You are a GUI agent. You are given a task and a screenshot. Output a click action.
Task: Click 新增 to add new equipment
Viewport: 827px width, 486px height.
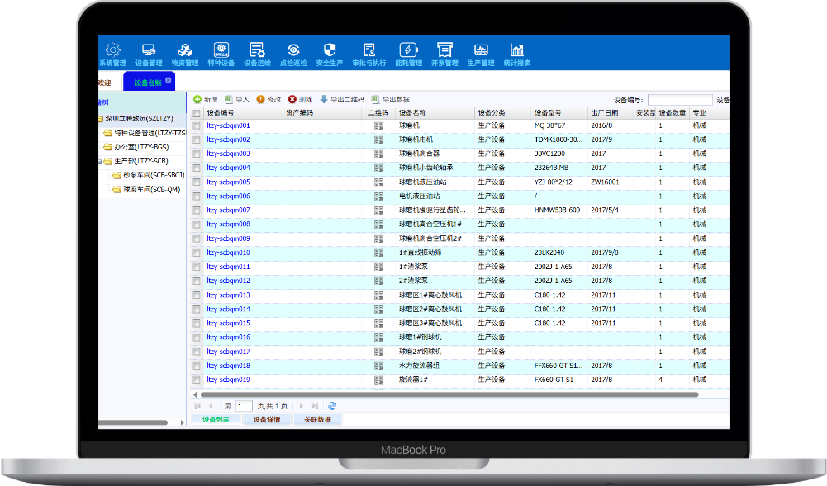click(x=206, y=99)
